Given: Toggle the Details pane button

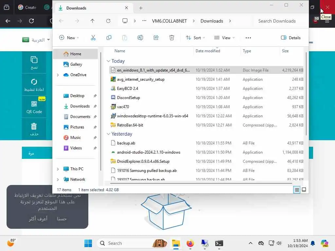Looking at the screenshot, I should coord(291,38).
